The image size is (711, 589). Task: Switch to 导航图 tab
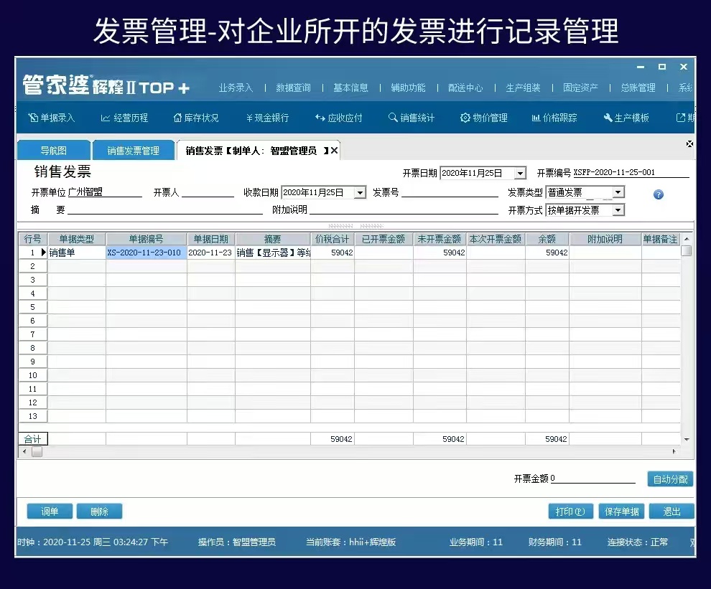coord(54,151)
